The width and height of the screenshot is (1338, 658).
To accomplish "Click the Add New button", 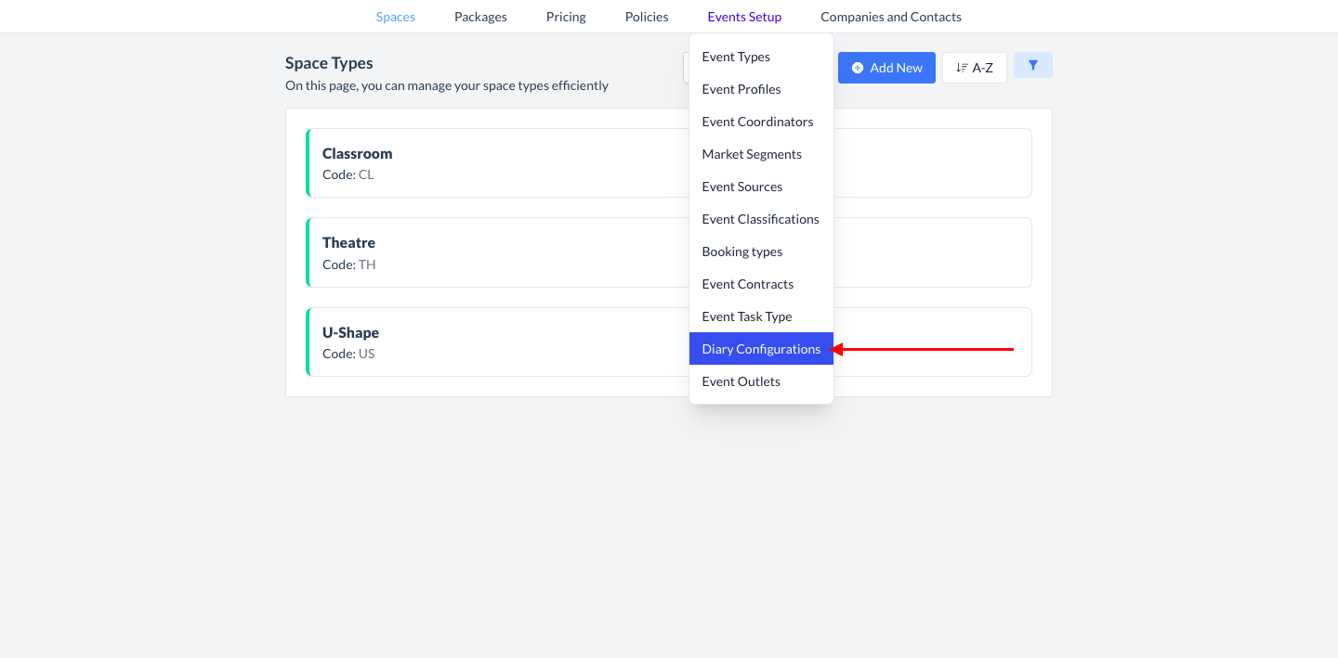I will pos(886,68).
